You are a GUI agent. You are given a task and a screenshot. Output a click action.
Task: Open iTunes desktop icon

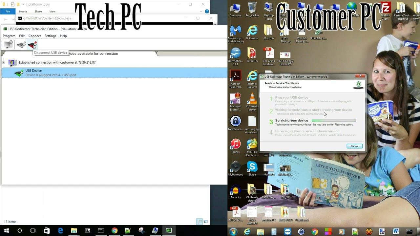pyautogui.click(x=236, y=146)
